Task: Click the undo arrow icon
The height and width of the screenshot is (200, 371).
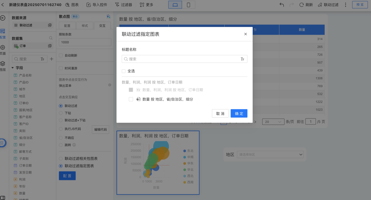Action: click(282, 5)
